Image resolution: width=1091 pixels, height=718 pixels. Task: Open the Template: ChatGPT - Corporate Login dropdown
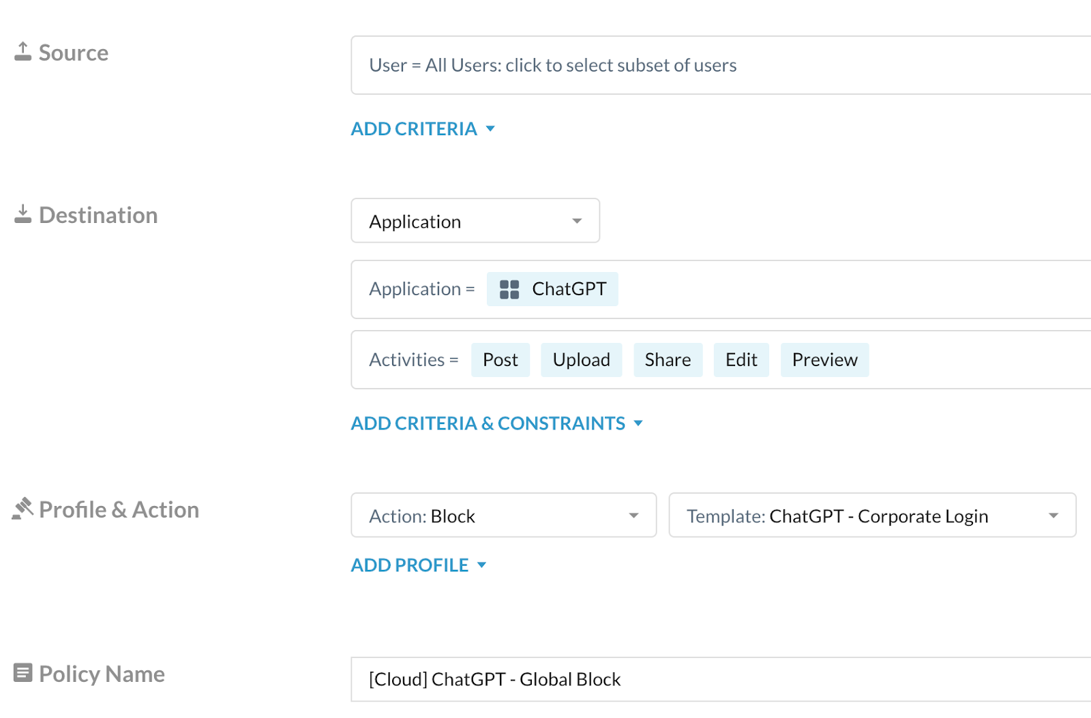[872, 515]
